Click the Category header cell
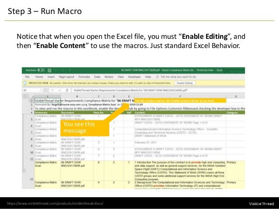Screen dimensions: 279x209 pyautogui.click(x=236, y=113)
